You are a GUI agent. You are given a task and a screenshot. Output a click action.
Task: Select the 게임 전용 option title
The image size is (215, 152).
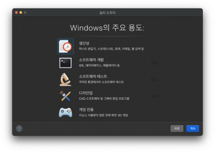click(86, 109)
